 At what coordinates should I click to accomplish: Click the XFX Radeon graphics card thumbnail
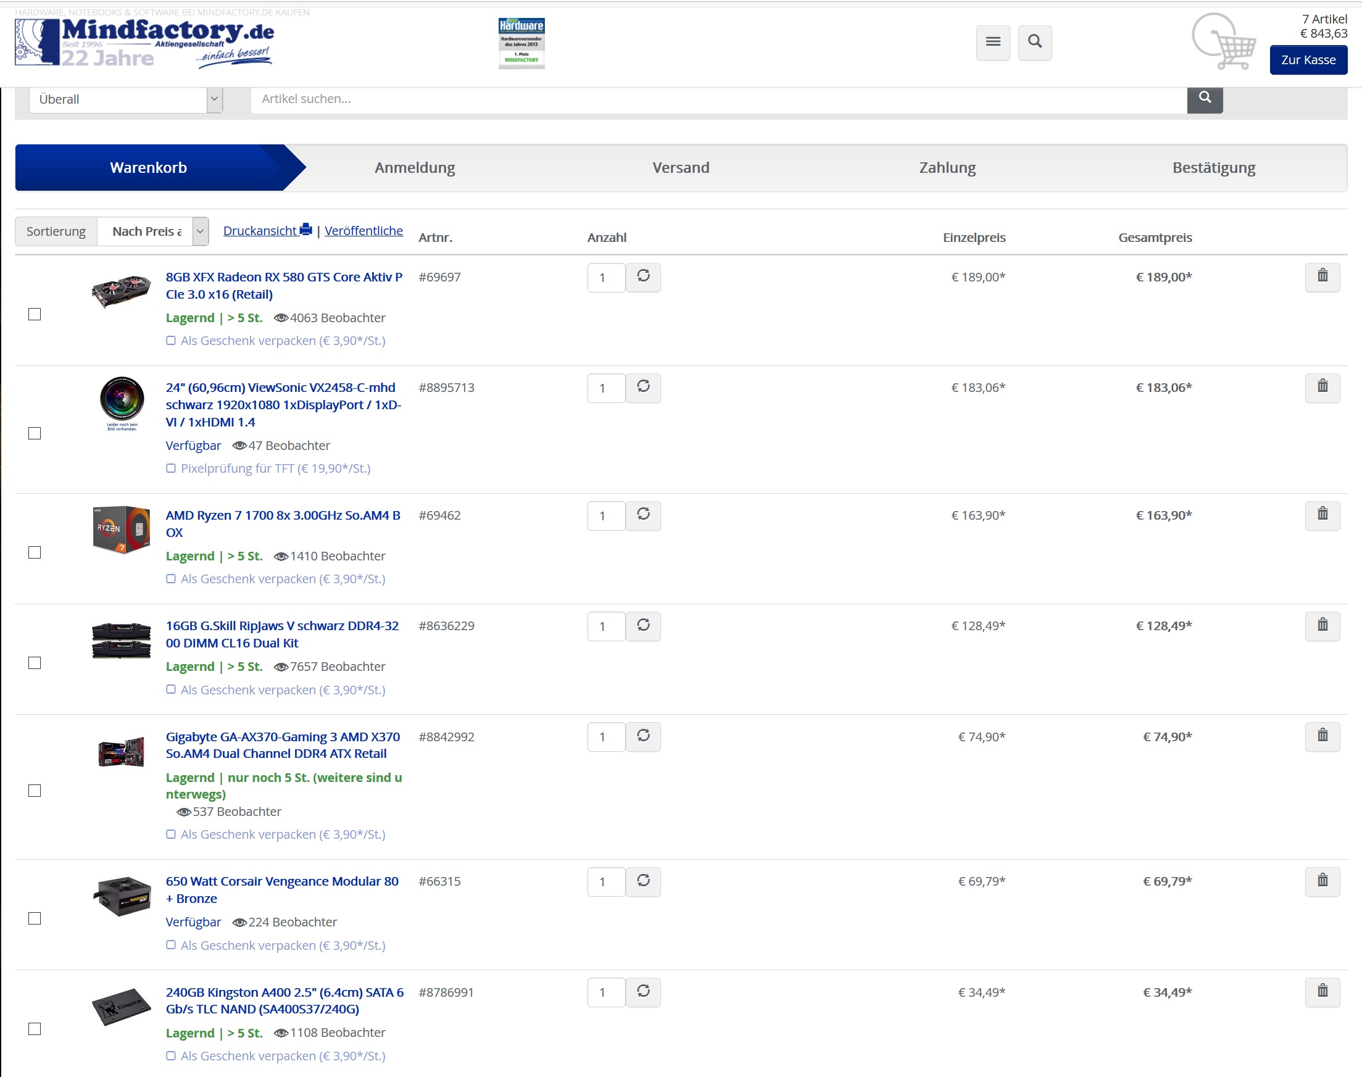121,291
